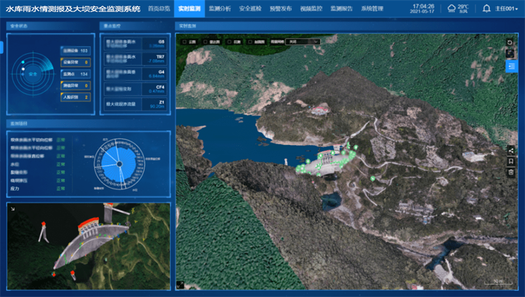Viewport: 525px width, 297px height.
Task: Switch to the 监测分析 tab
Action: tap(219, 9)
